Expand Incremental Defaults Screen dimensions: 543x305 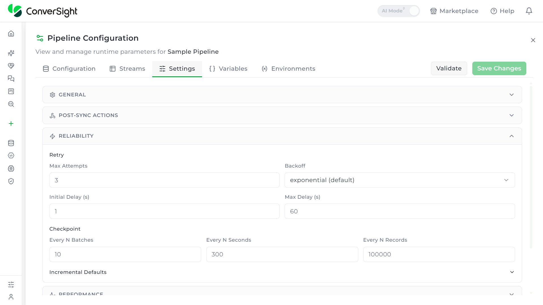click(x=282, y=272)
